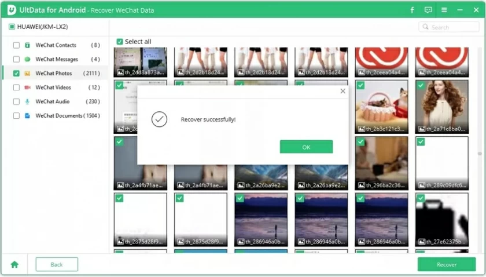Click the WeChat Videos camera icon

click(27, 88)
